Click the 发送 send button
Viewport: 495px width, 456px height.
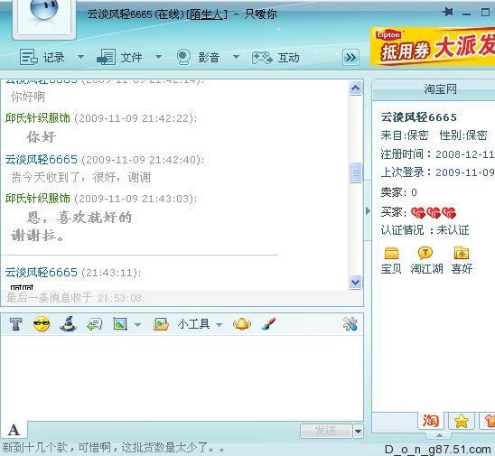click(326, 431)
